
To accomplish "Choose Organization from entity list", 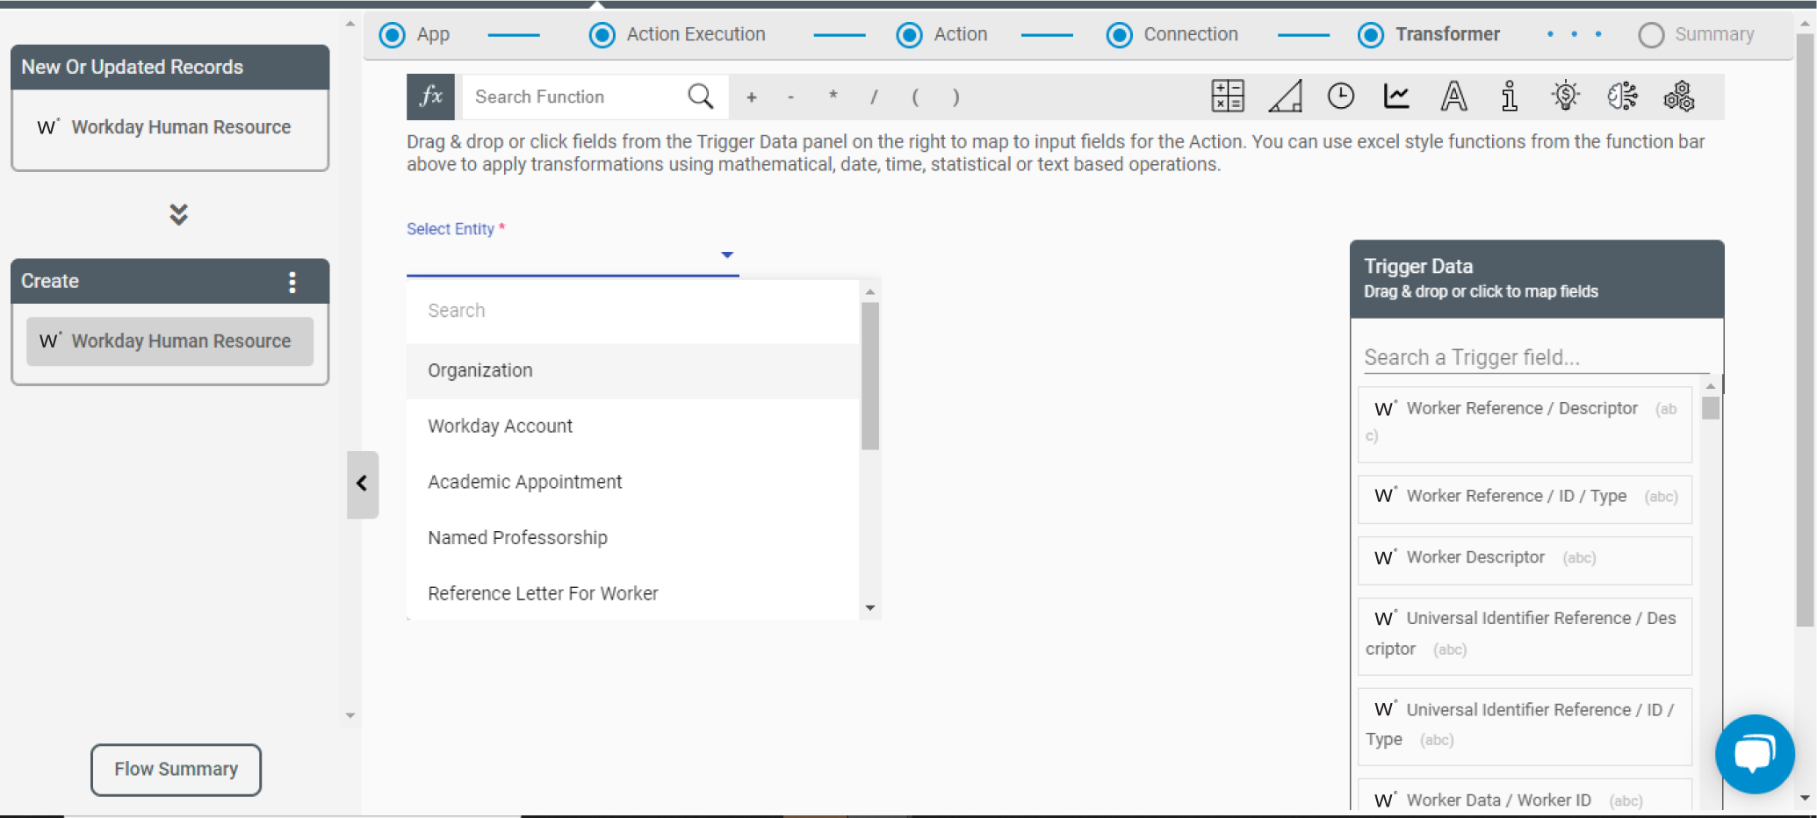I will [632, 370].
